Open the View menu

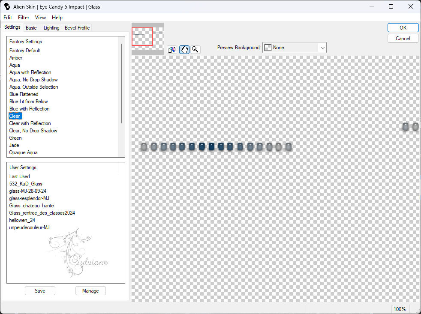(x=40, y=18)
